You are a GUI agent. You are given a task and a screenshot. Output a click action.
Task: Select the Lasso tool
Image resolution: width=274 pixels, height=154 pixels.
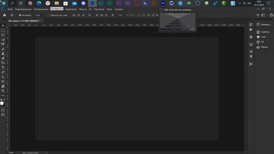(3, 35)
